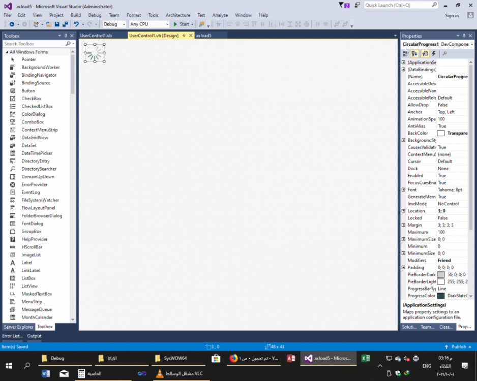Open the Toolbox window options dropdown arrow
Viewport: 477px width, 381px height.
point(59,36)
